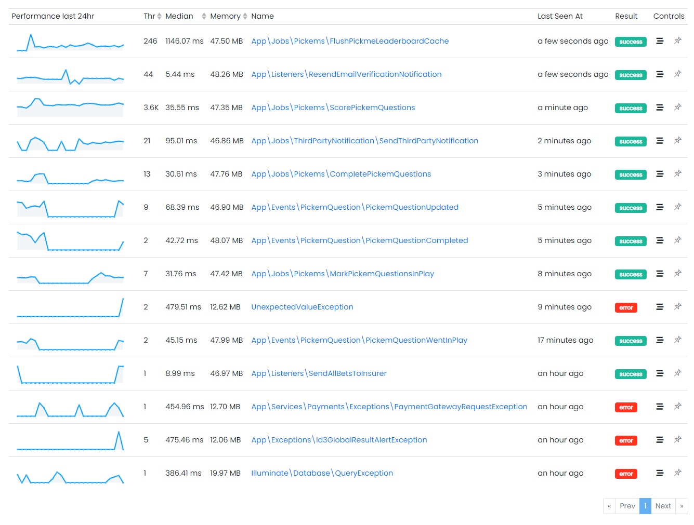Sort table by Median column
The width and height of the screenshot is (694, 525).
click(x=204, y=16)
